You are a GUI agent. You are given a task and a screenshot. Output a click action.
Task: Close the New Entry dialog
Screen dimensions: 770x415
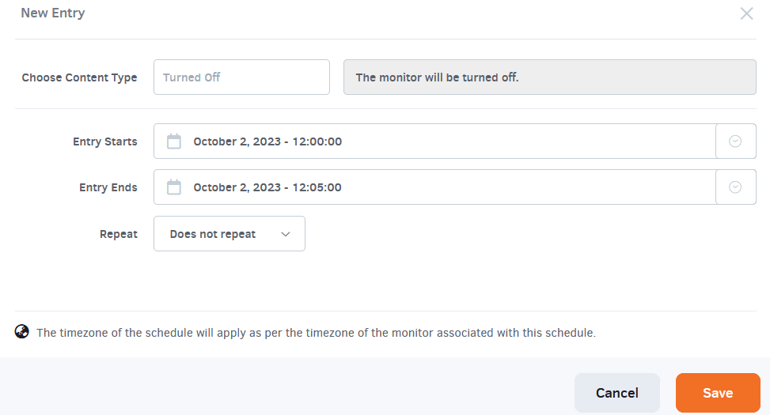coord(746,13)
